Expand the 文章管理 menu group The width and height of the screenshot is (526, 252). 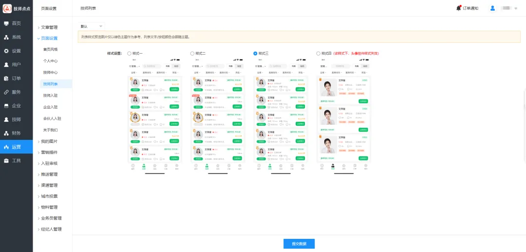click(49, 27)
